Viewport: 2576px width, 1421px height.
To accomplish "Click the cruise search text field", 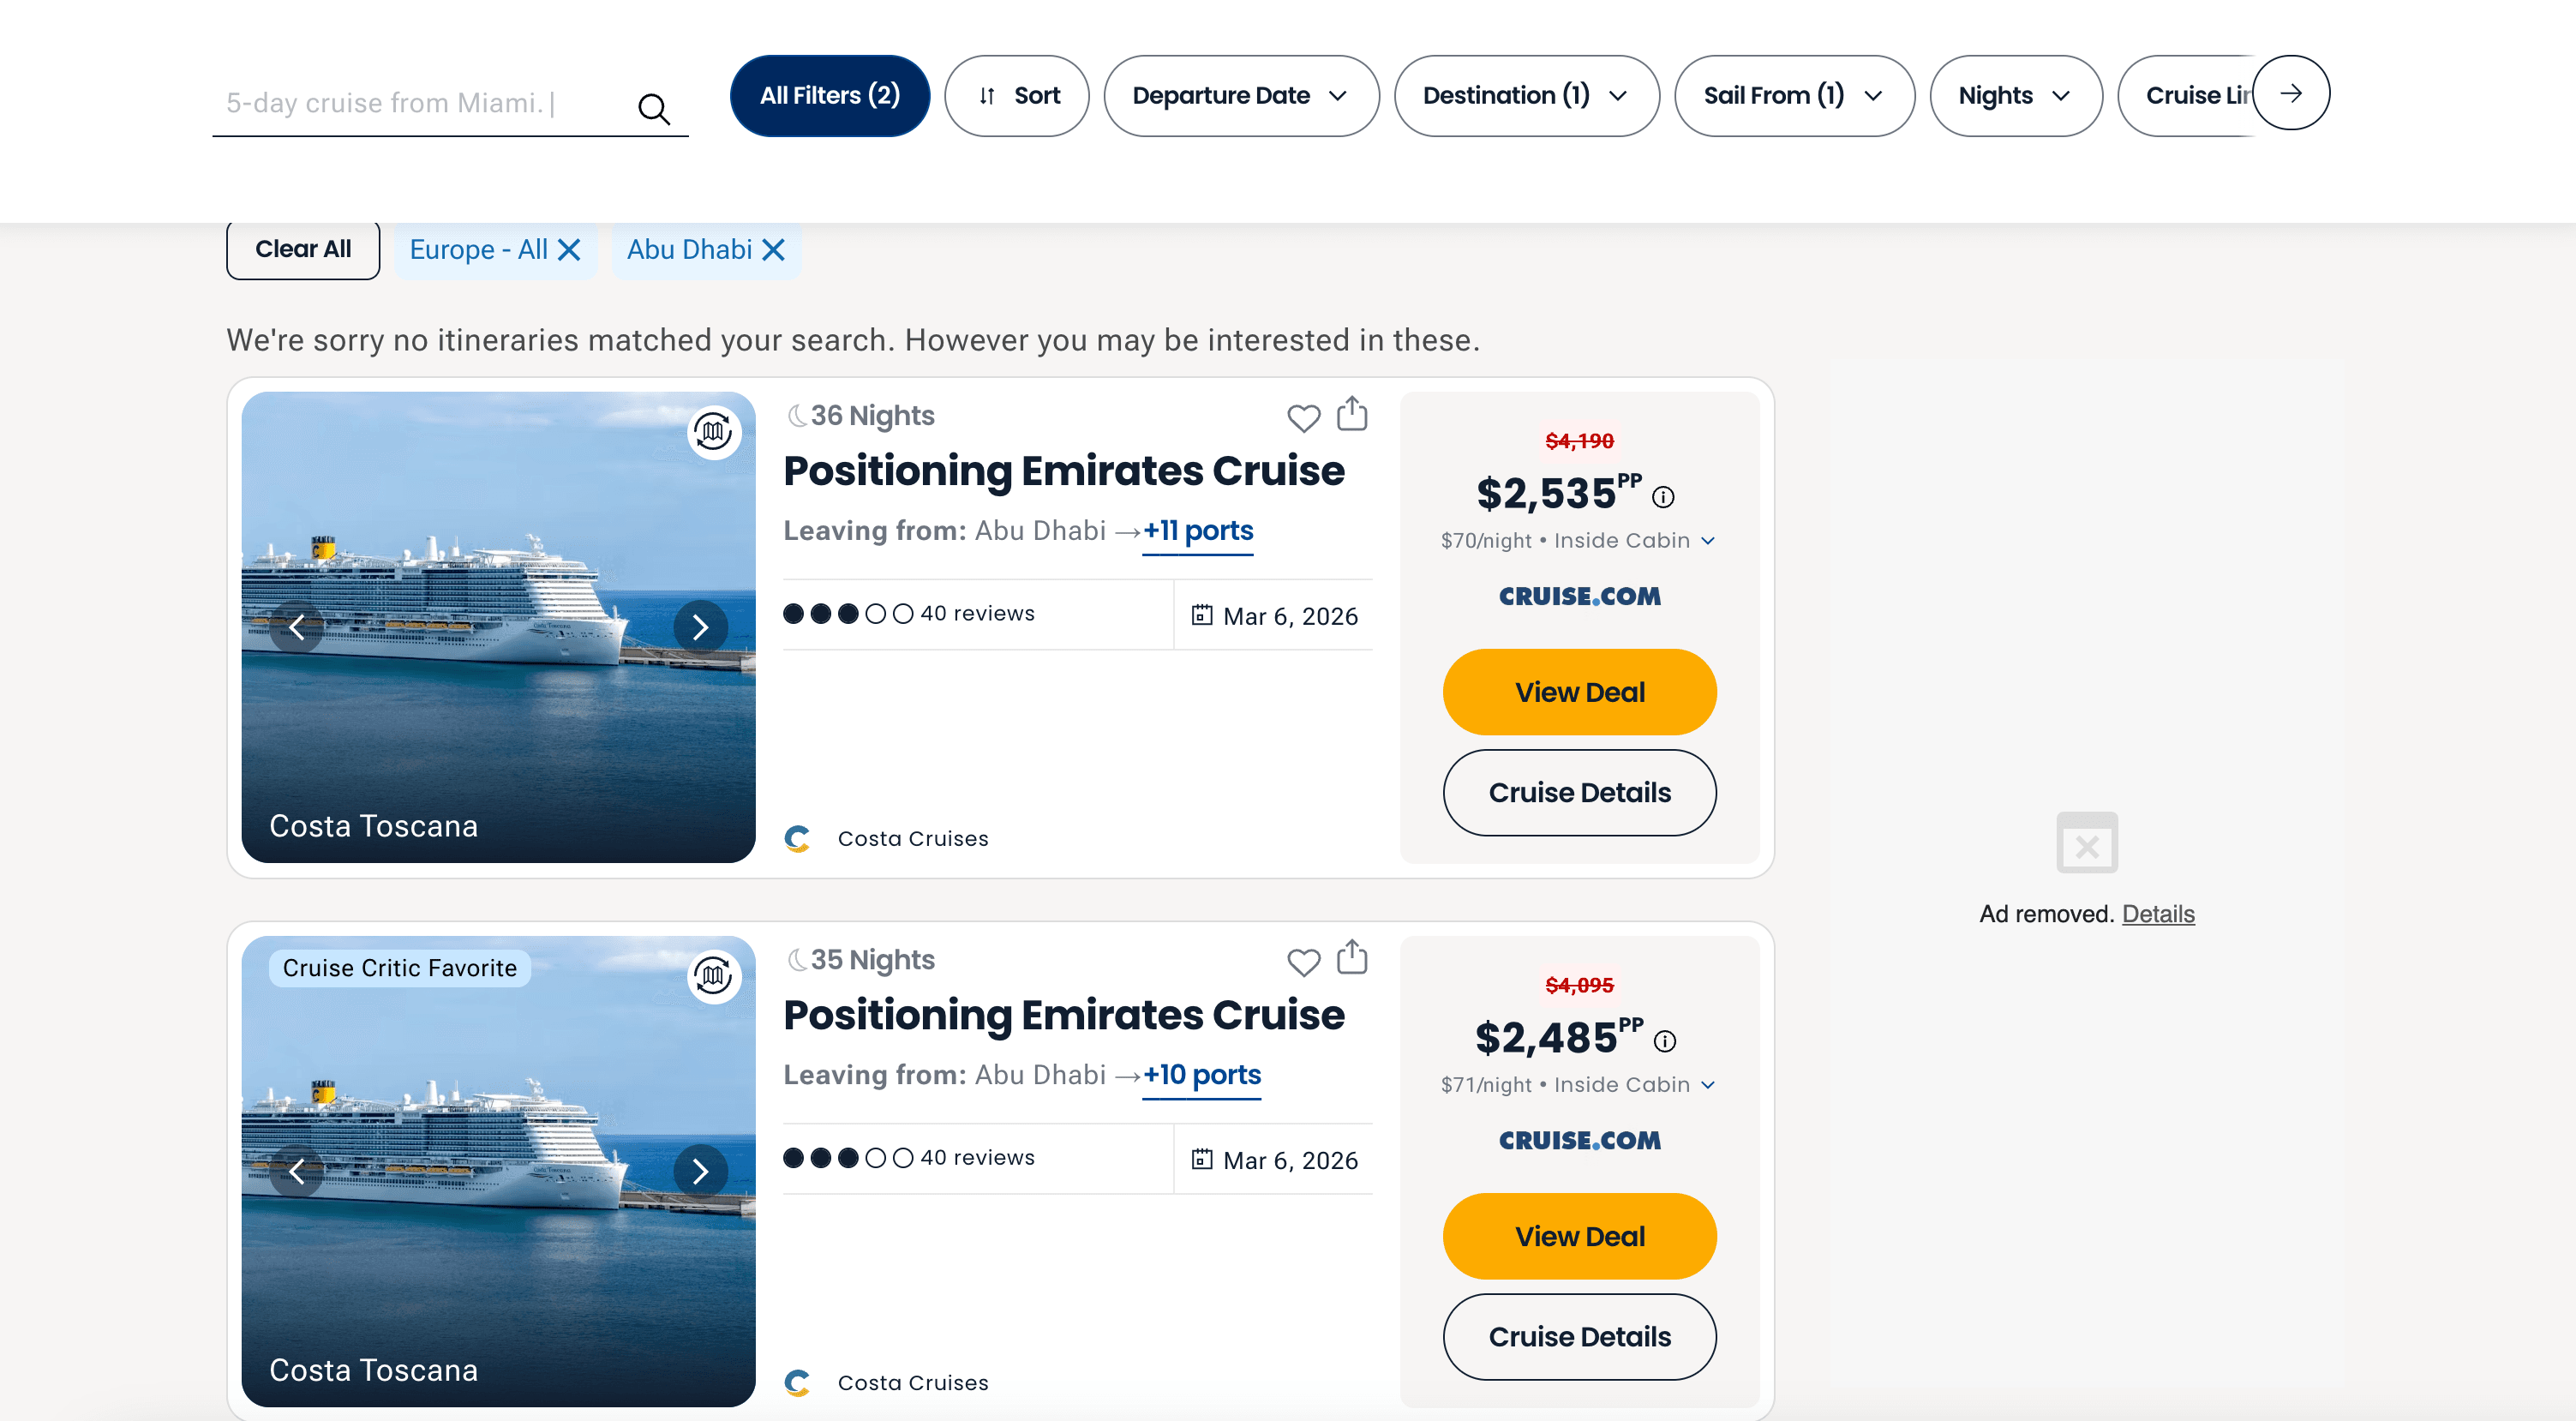I will coord(420,104).
